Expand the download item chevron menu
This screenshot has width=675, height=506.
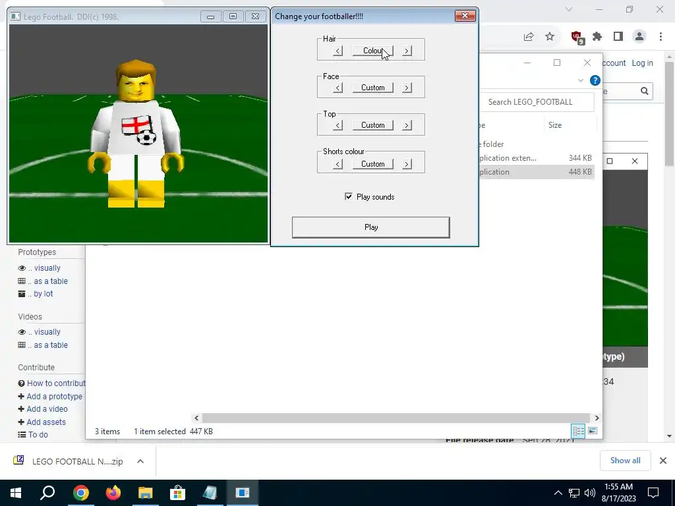tap(140, 461)
